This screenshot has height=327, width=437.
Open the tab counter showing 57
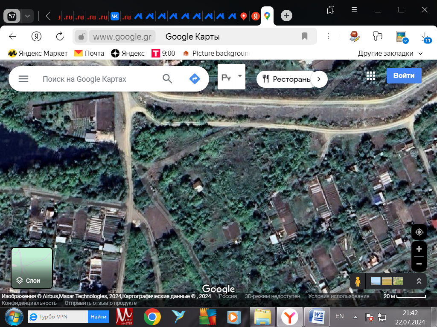point(12,16)
